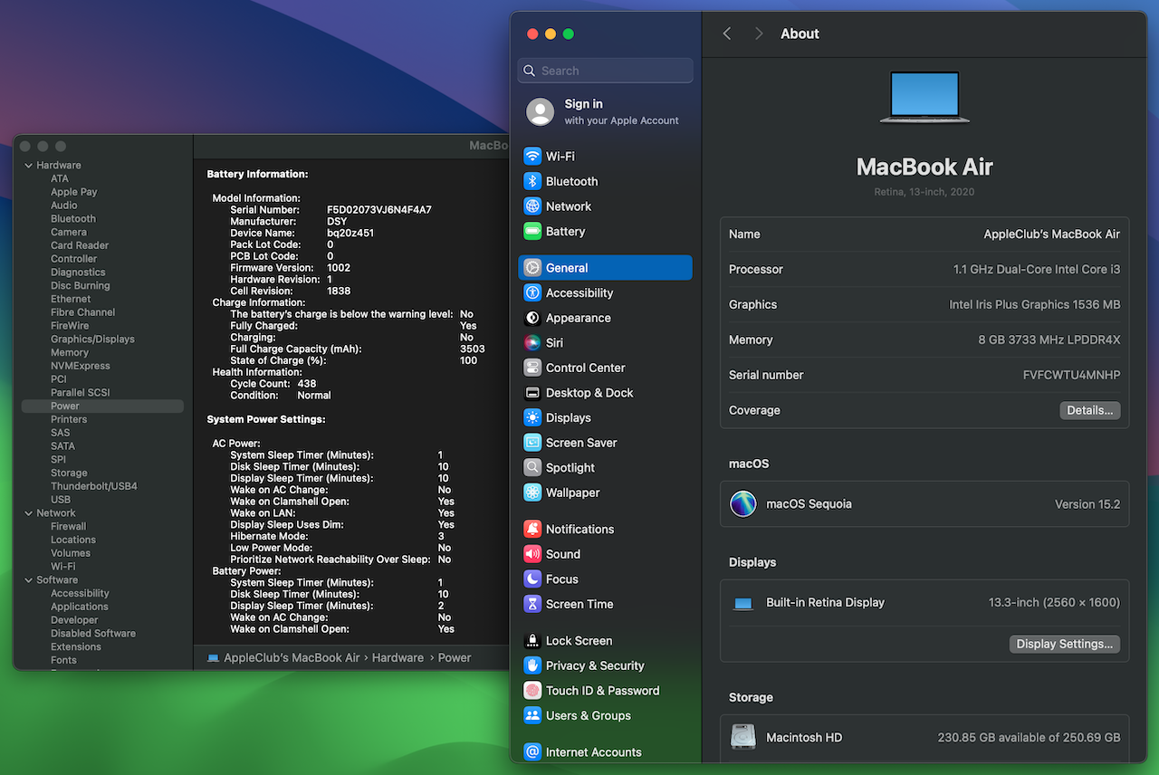Image resolution: width=1159 pixels, height=775 pixels.
Task: Select Memory in System Information sidebar
Action: pyautogui.click(x=70, y=353)
